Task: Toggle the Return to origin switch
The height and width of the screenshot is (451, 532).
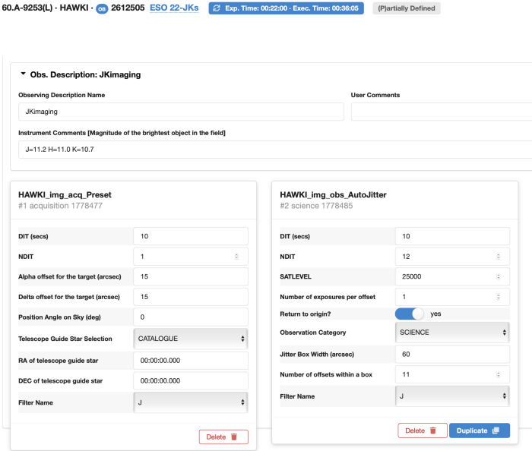Action: point(410,314)
